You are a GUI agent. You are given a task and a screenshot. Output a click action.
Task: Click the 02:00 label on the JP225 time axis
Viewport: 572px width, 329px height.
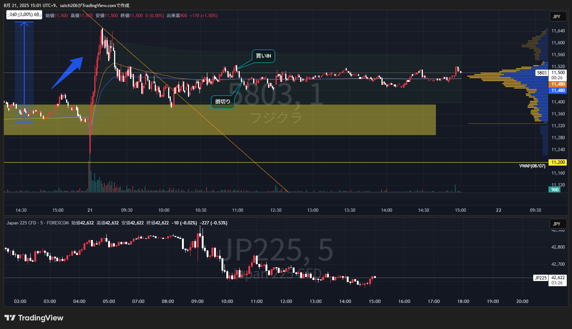coord(20,301)
